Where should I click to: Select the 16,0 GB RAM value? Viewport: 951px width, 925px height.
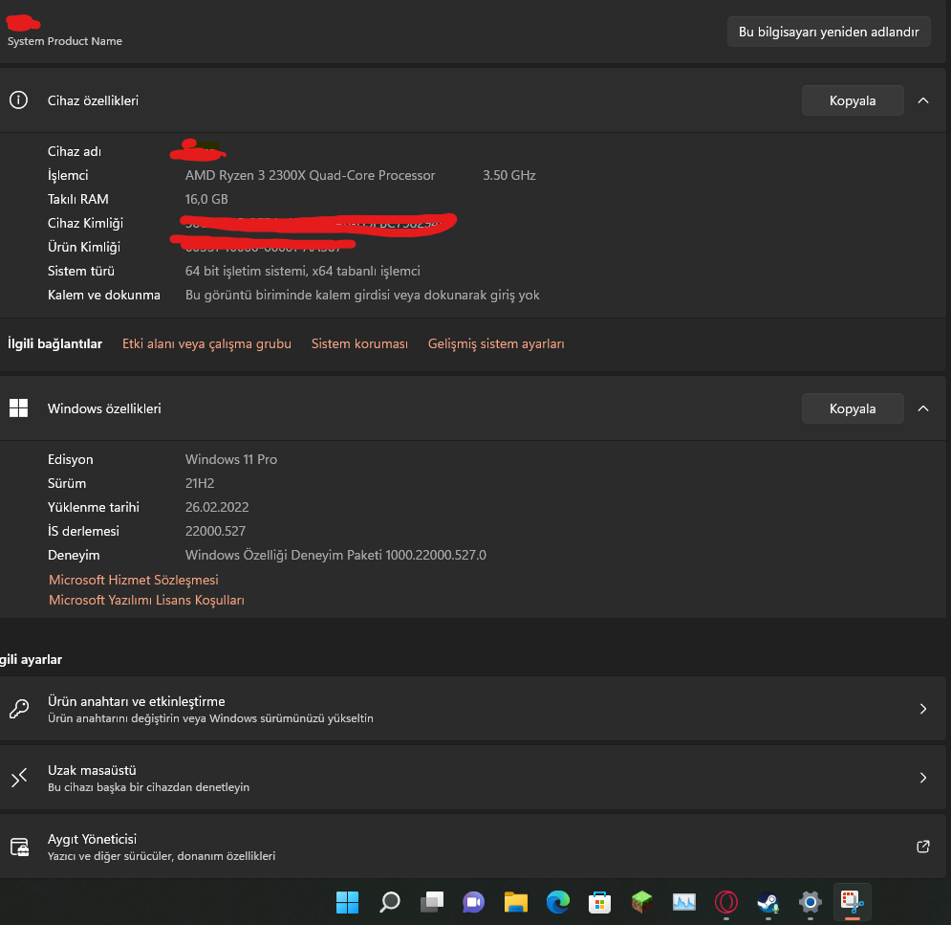(x=206, y=199)
